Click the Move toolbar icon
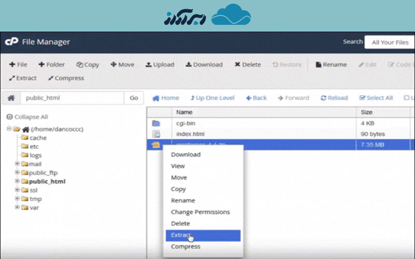This screenshot has width=415, height=259. [x=113, y=65]
